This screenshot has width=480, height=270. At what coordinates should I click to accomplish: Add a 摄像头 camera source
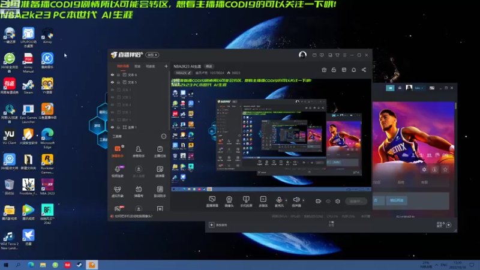coord(229,202)
